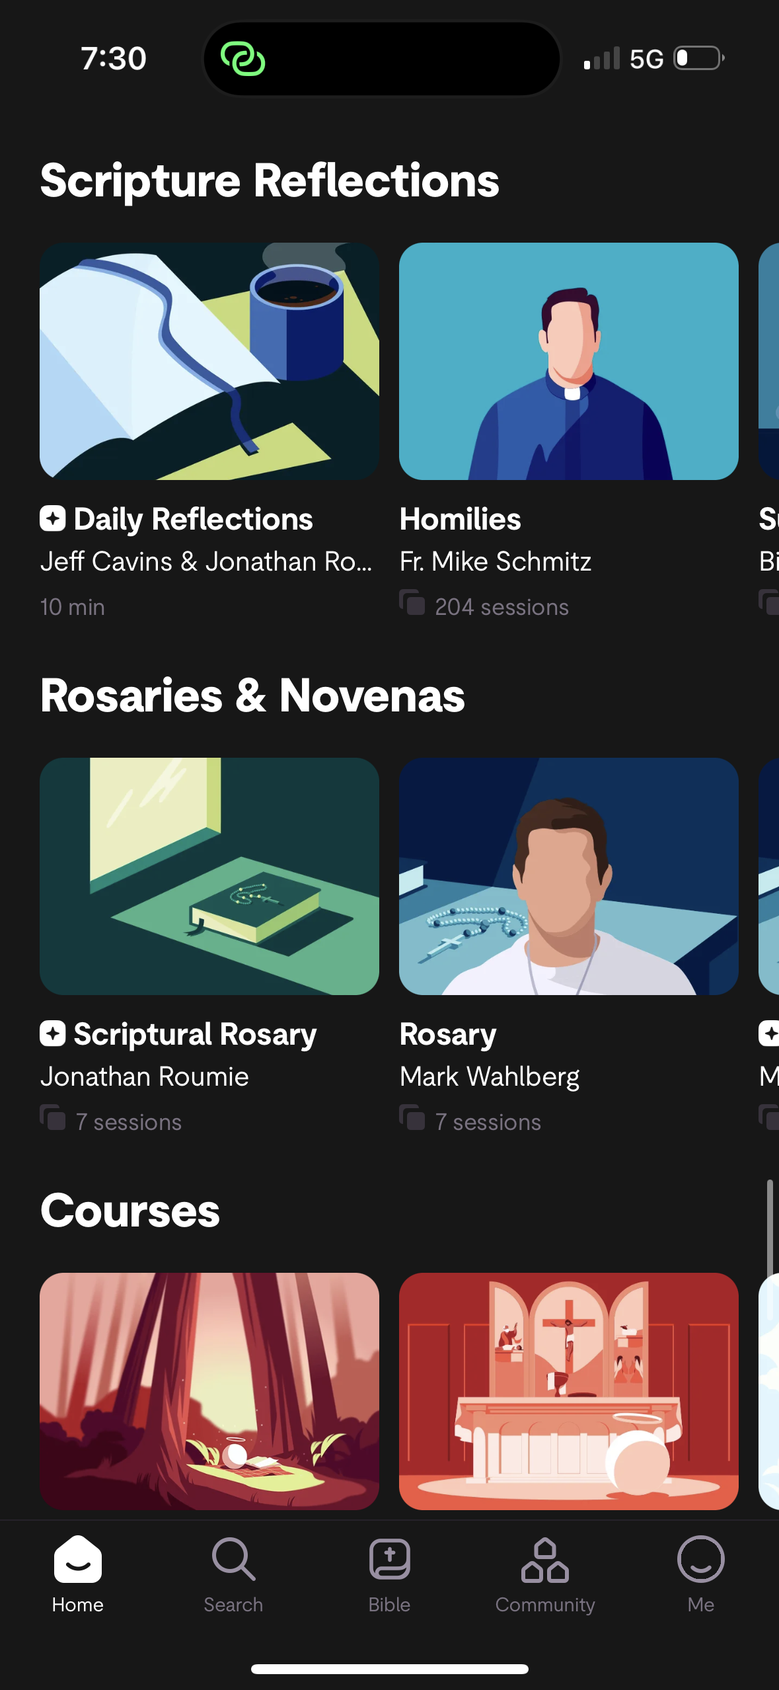
Task: Open the red altar course thumbnail
Action: [x=568, y=1391]
